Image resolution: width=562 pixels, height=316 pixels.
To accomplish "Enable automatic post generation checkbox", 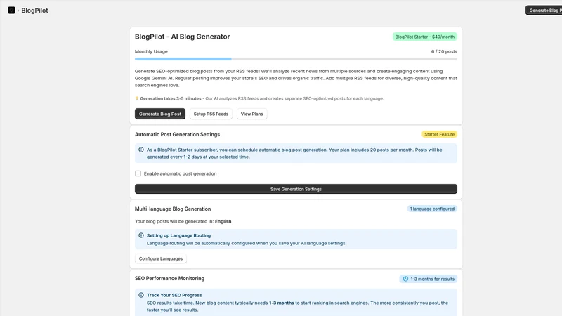I will (x=138, y=173).
